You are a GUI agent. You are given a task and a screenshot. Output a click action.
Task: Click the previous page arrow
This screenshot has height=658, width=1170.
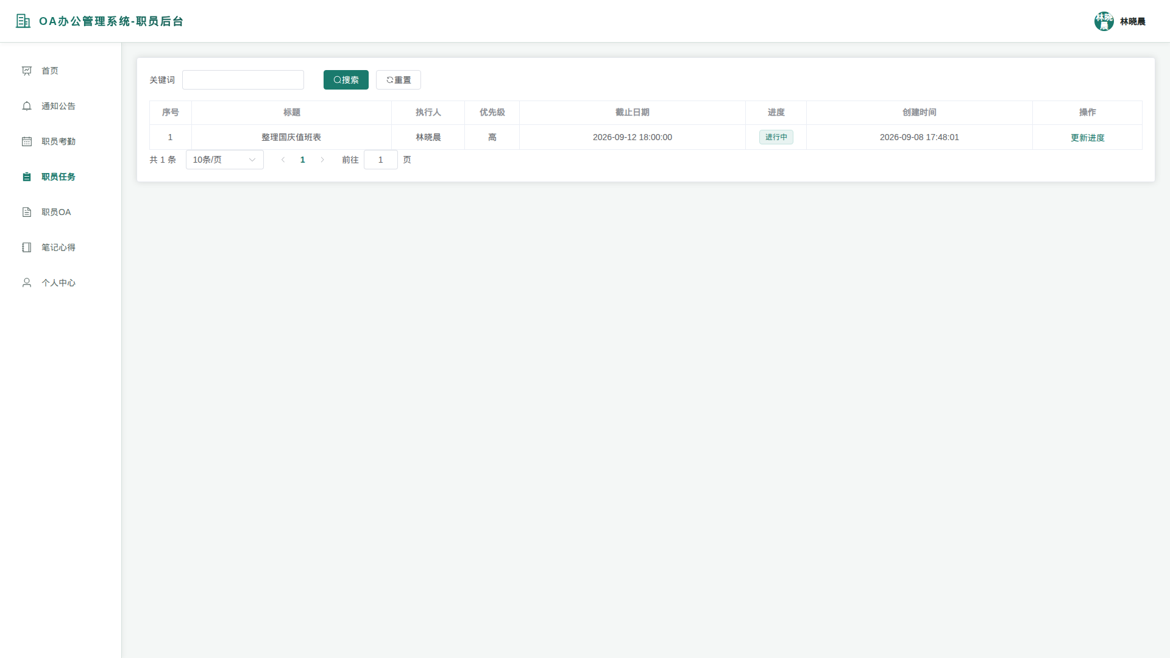(283, 160)
